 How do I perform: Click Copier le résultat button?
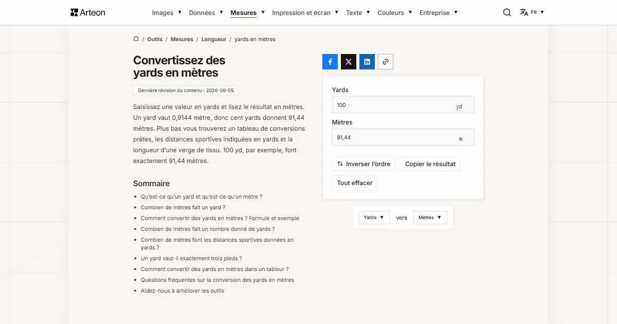[430, 164]
